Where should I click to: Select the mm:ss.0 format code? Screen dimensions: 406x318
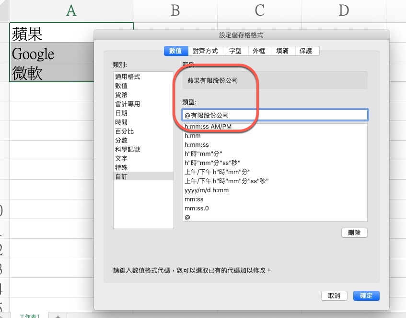coord(275,208)
